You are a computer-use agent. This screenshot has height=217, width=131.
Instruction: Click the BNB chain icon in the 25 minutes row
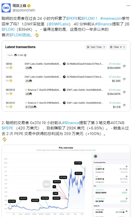click(11, 68)
